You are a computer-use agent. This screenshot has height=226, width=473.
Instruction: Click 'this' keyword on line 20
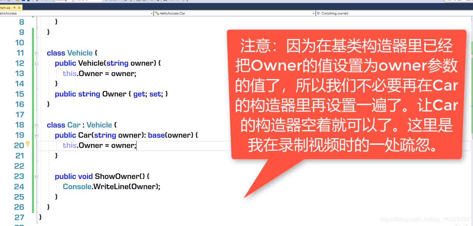pyautogui.click(x=70, y=146)
